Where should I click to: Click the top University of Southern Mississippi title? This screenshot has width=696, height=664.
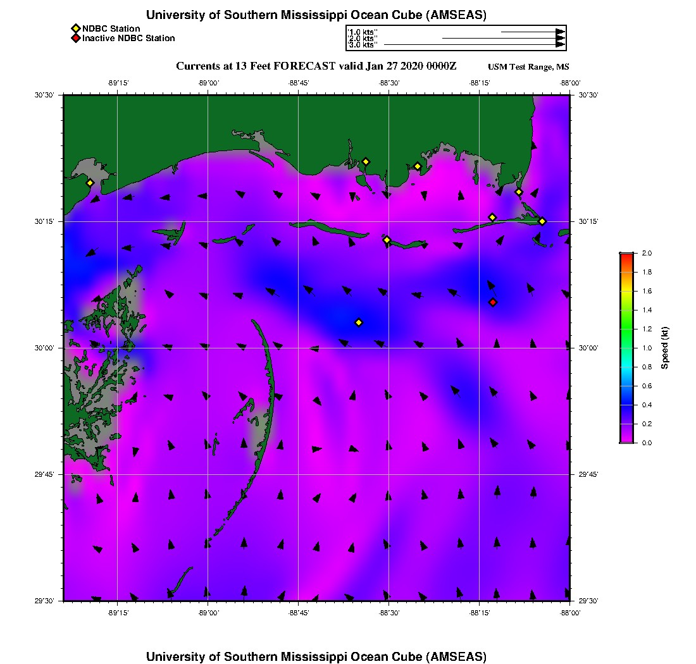316,15
